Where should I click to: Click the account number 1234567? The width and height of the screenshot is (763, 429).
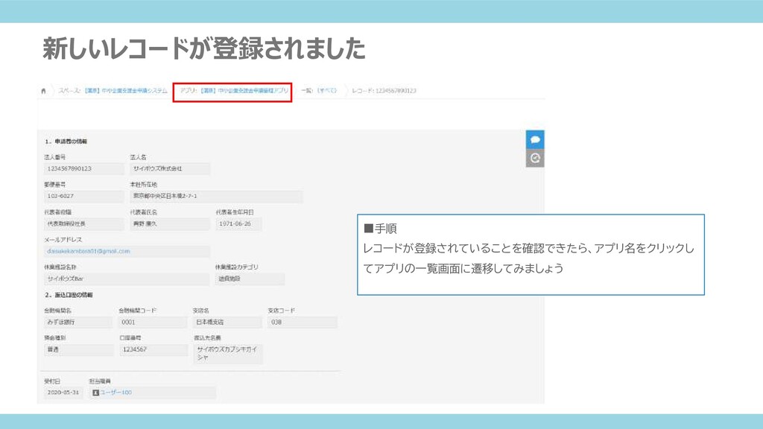point(153,350)
